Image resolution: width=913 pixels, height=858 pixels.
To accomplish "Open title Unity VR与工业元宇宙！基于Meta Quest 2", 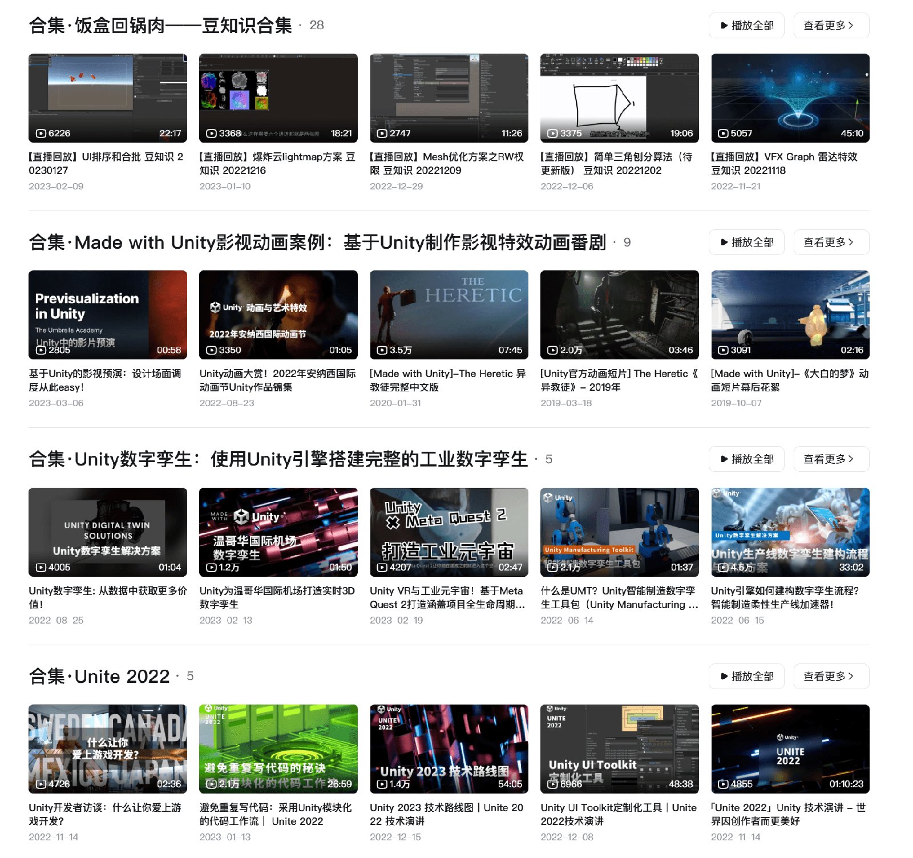I will click(448, 598).
